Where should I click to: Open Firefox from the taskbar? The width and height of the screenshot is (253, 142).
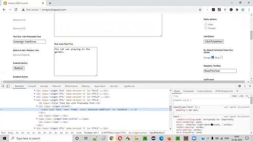(x=170, y=138)
